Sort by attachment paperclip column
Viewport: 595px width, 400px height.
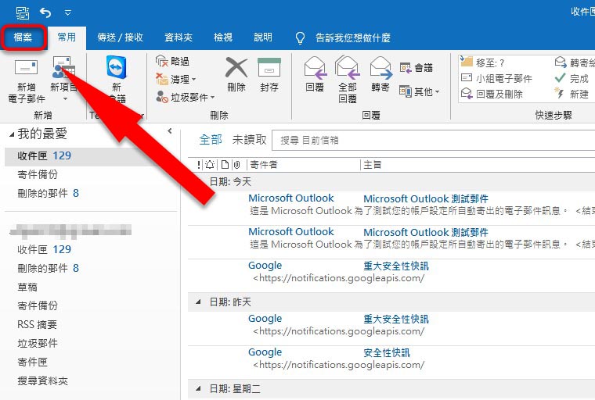pyautogui.click(x=236, y=164)
